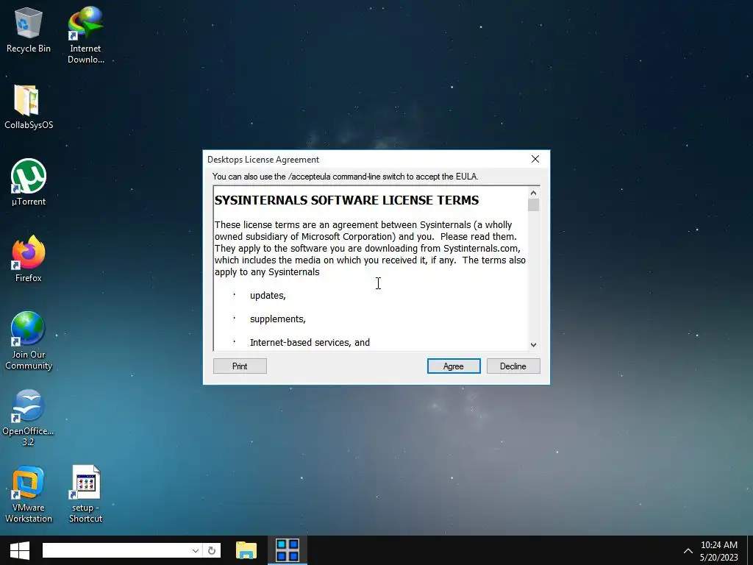Click the taskbar address refresh icon

[x=212, y=550]
